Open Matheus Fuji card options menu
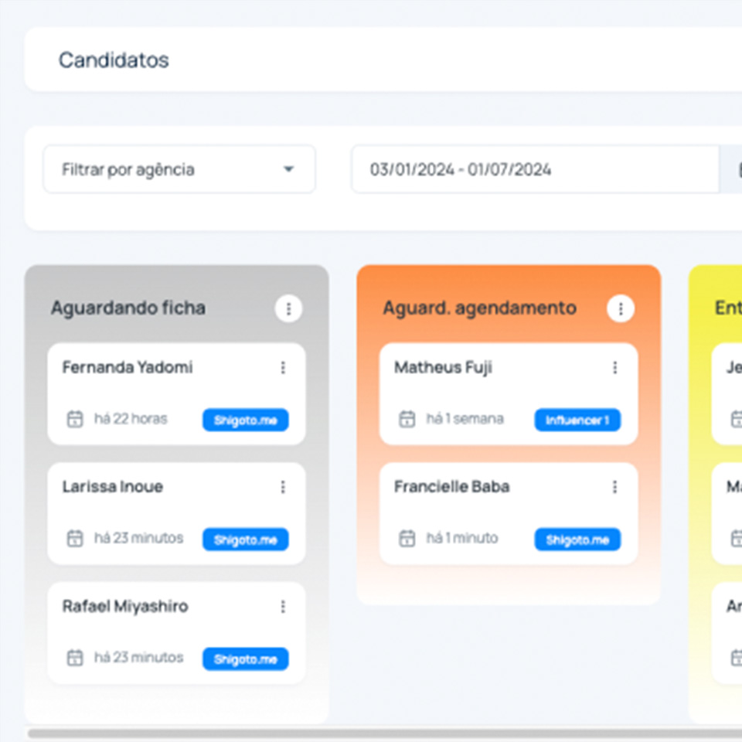 615,368
